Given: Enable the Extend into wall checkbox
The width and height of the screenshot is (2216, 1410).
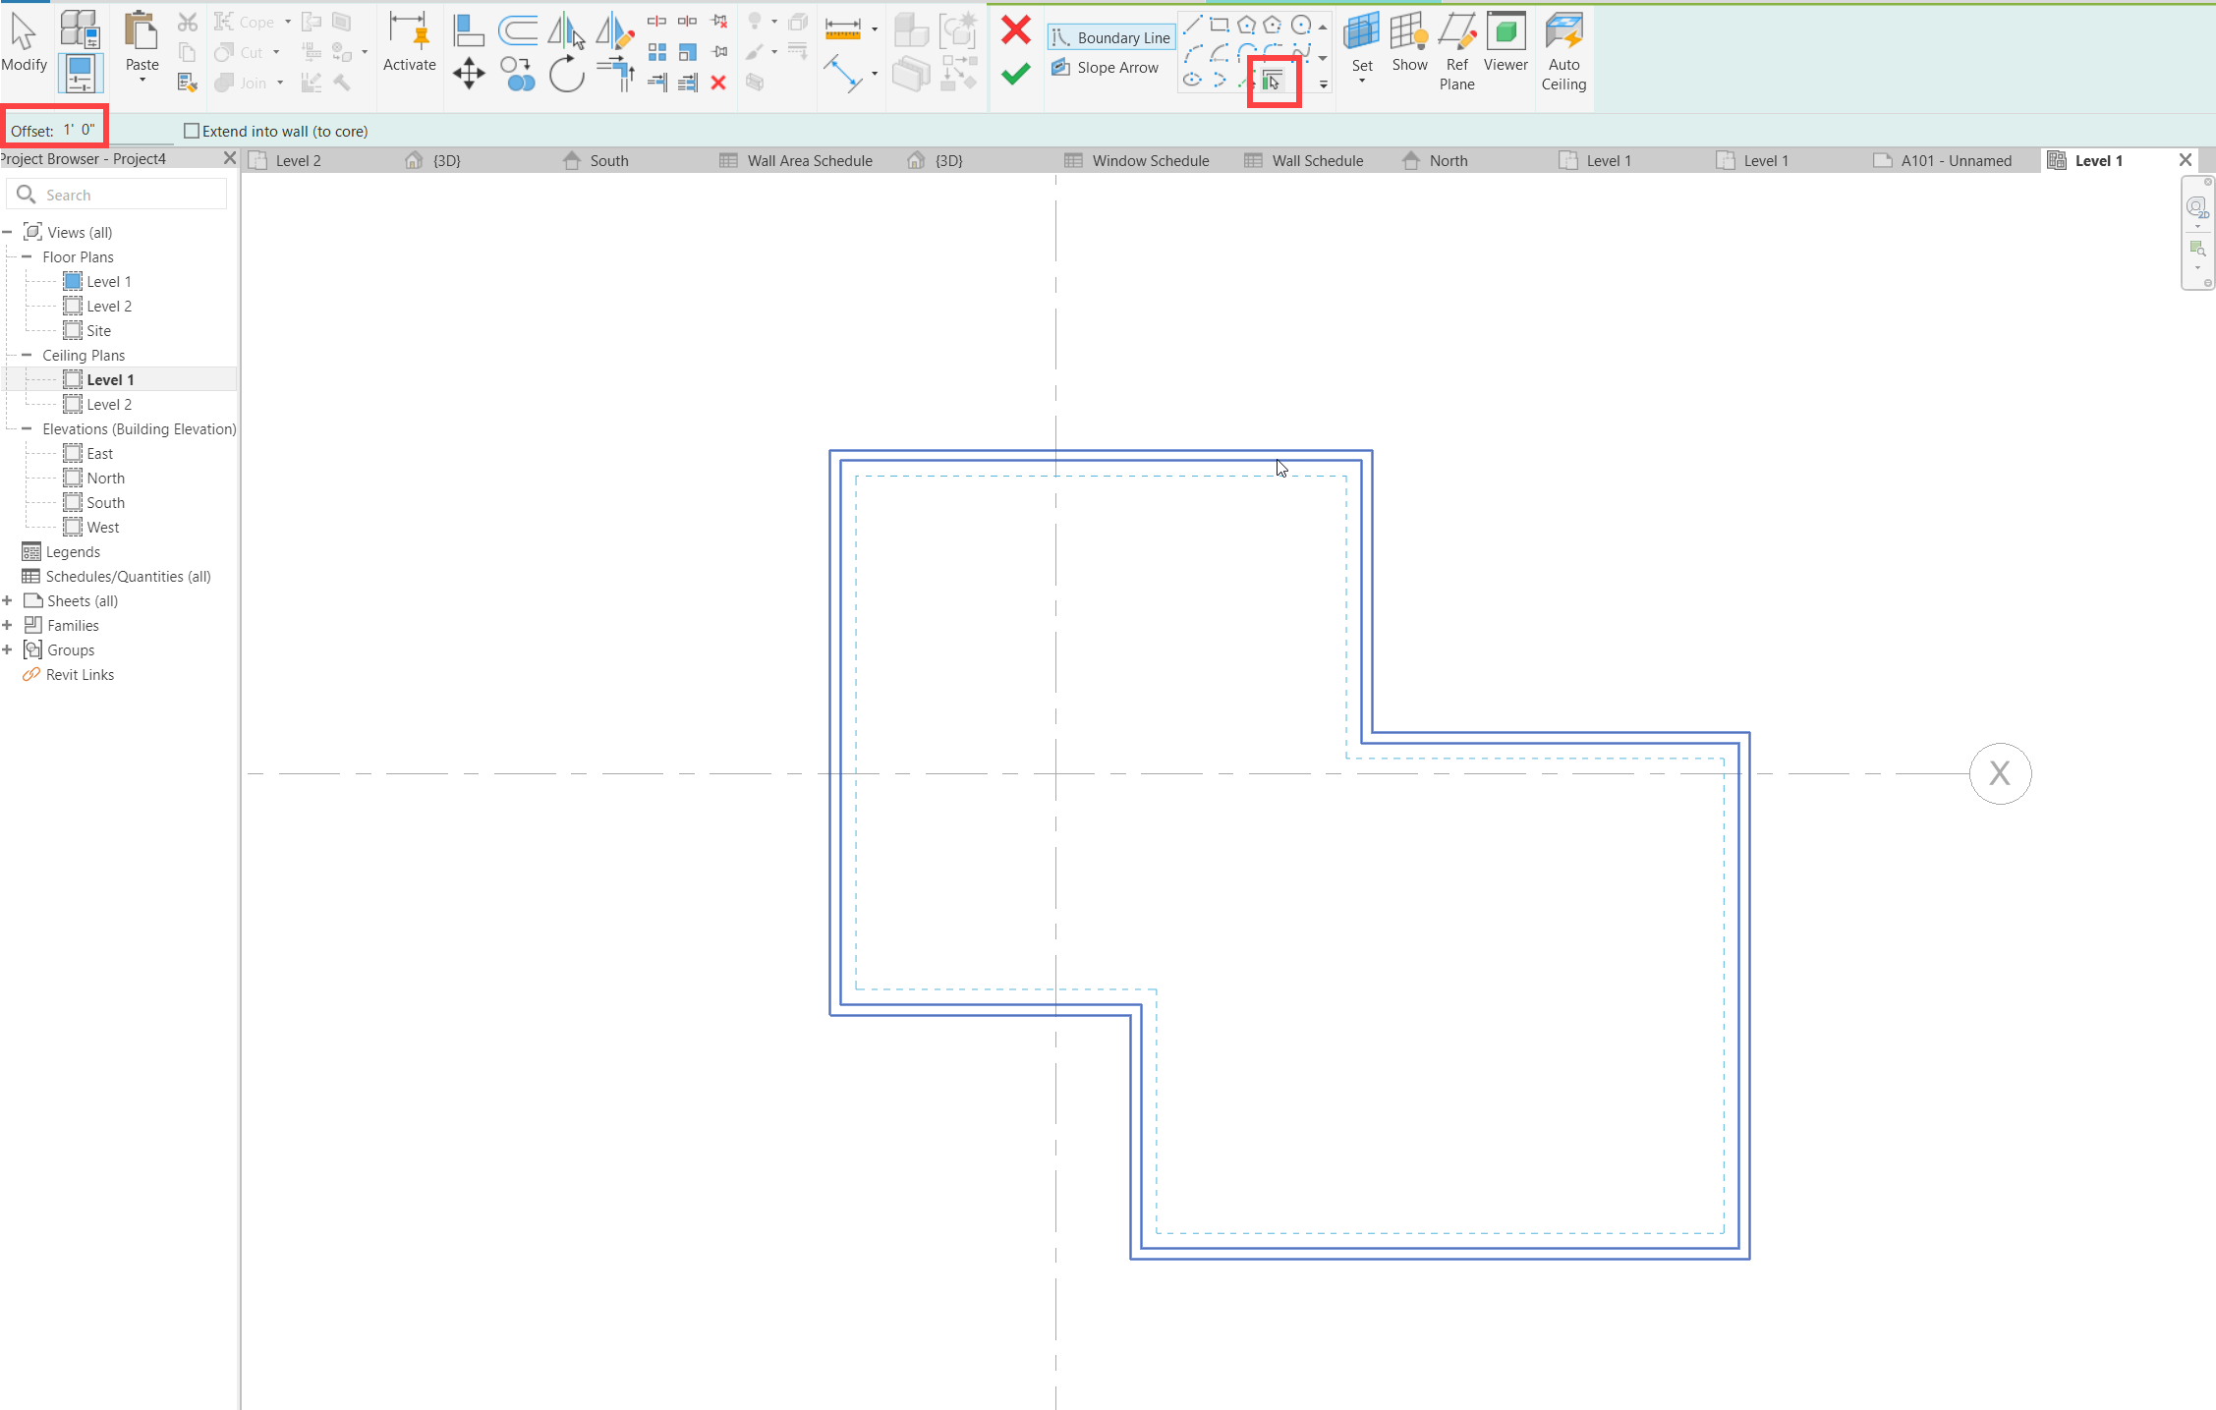Looking at the screenshot, I should (192, 130).
